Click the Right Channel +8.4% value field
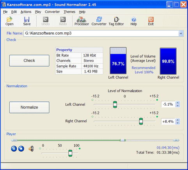This screenshot has width=188, height=170. point(168,121)
